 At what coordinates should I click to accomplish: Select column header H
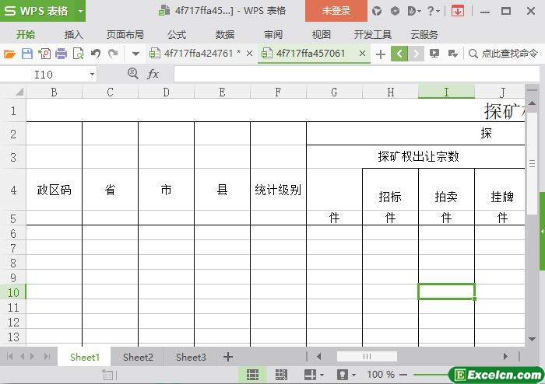(390, 93)
